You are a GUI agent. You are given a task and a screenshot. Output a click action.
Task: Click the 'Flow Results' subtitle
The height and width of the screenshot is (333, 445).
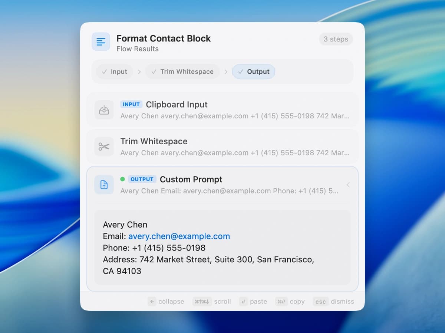click(x=137, y=49)
